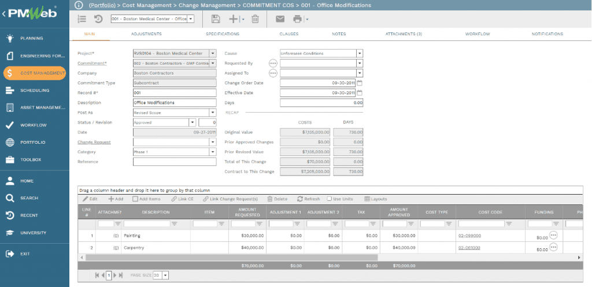Open Workflow checkmark icon in sidebar
The height and width of the screenshot is (287, 592).
[10, 125]
